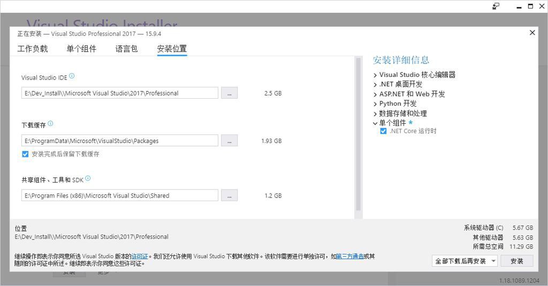Click 所需总空间 11.29 GB entry
548x286 pixels.
[503, 247]
